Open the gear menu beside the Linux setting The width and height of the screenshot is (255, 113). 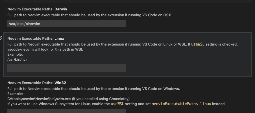click(1, 38)
